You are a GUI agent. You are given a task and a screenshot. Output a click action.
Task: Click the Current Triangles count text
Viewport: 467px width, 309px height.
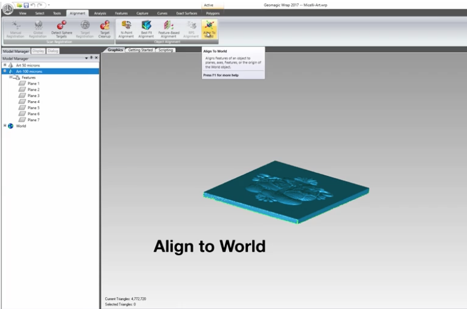[x=125, y=298]
